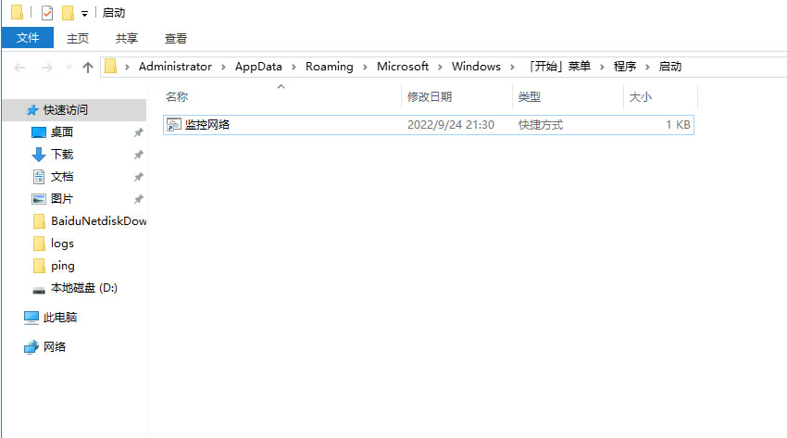This screenshot has width=787, height=438.
Task: Expand the chevron after 「开始」菜单 in breadcrumb
Action: coord(602,67)
